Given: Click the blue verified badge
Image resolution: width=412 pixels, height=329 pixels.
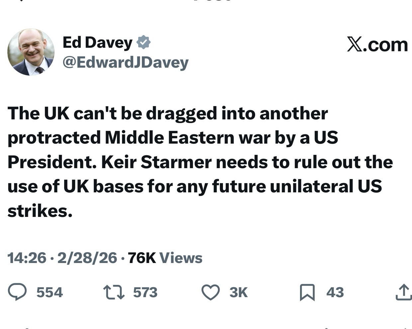Looking at the screenshot, I should pos(144,42).
